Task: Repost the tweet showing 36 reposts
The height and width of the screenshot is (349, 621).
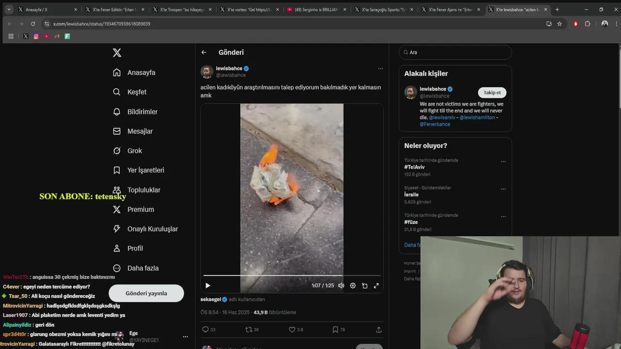Action: tap(248, 329)
